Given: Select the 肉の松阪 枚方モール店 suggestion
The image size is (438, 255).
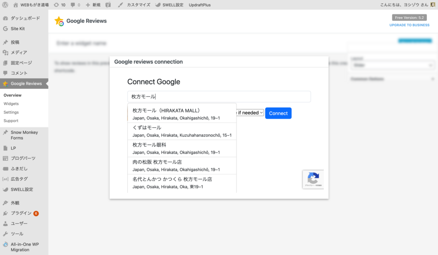Looking at the screenshot, I should tap(182, 165).
